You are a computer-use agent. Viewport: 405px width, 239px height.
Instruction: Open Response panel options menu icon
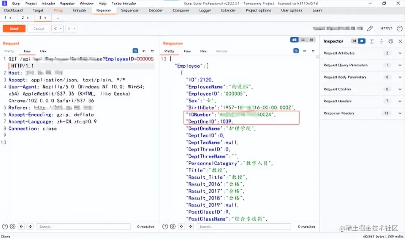313,51
